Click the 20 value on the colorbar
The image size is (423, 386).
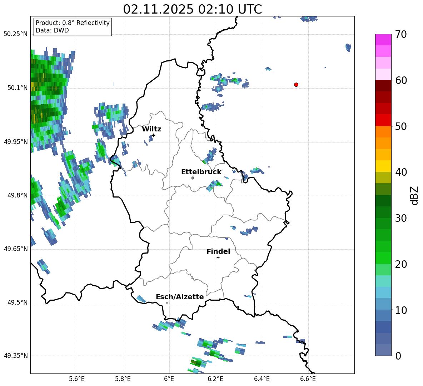click(x=400, y=264)
